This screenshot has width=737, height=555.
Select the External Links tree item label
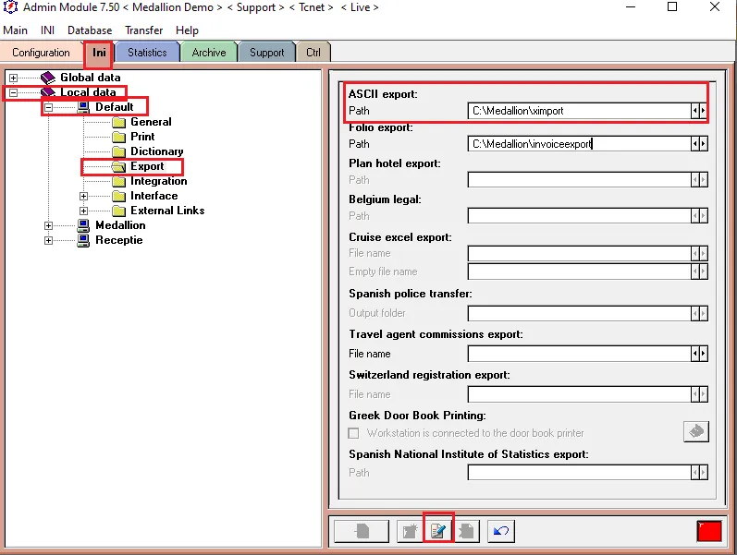coord(167,211)
